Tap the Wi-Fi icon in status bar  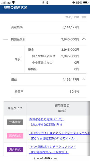click(13, 2)
